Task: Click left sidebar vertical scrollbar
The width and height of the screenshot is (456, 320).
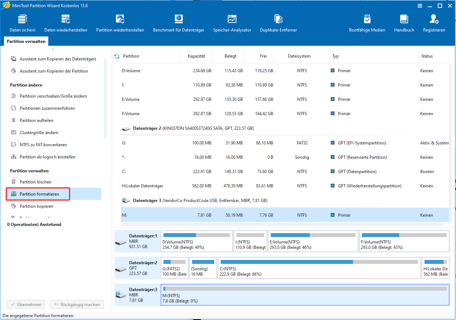Action: tap(106, 99)
